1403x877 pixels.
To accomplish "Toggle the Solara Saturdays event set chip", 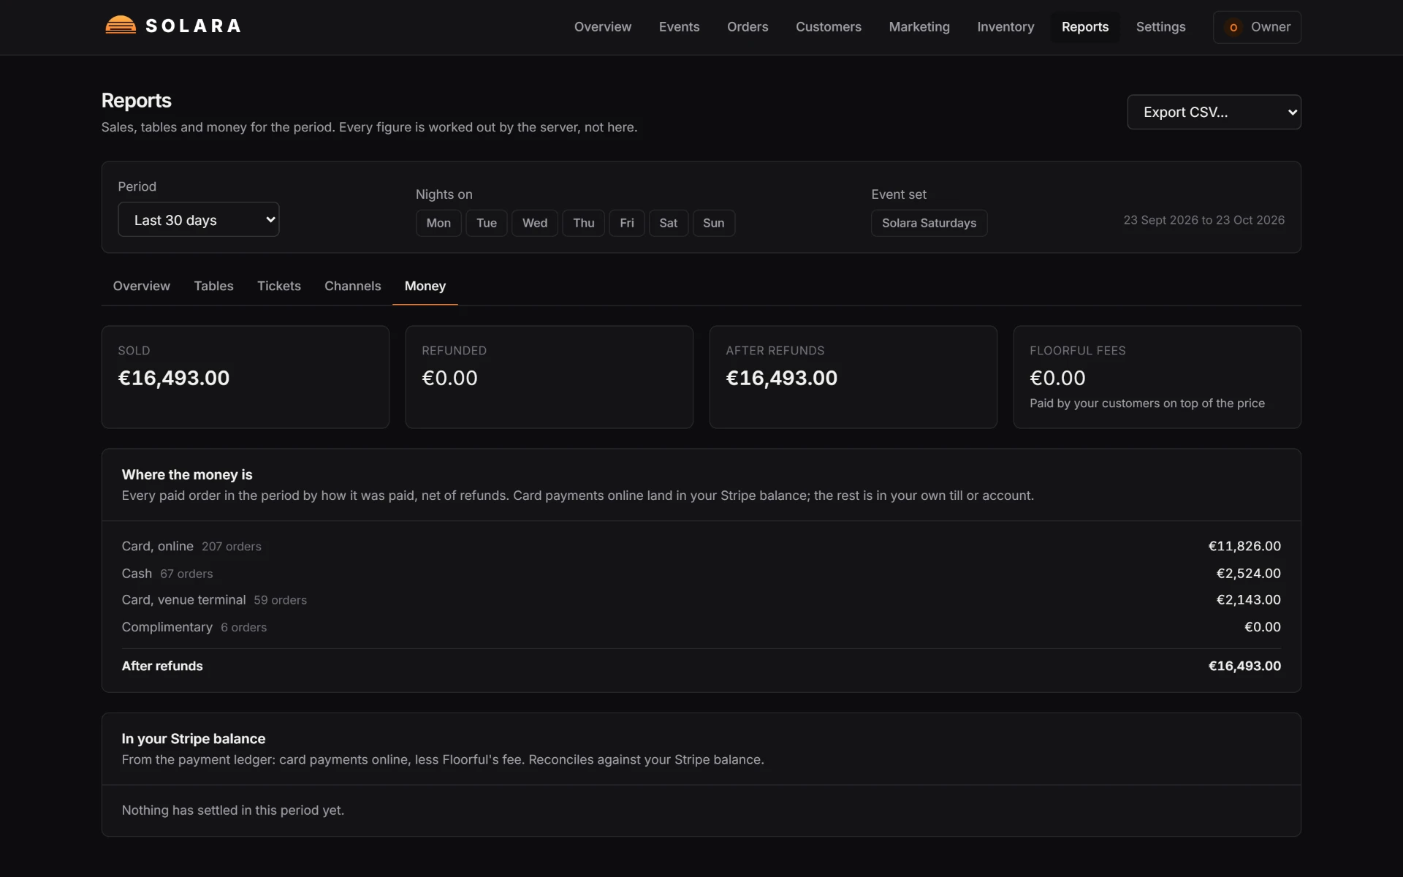I will [x=929, y=223].
